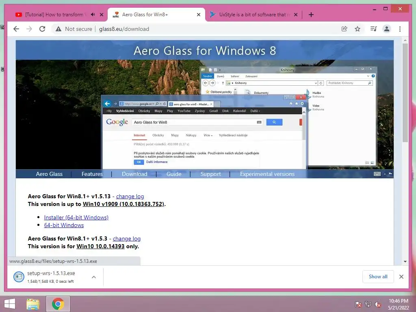Download Installer (64-bit Windows) link

[76, 217]
